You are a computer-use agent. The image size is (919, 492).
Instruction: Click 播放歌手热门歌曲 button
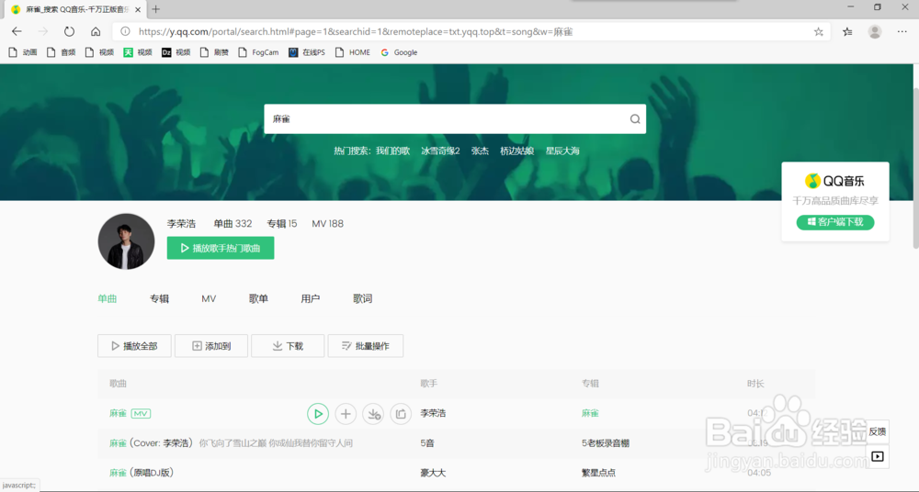click(x=221, y=248)
